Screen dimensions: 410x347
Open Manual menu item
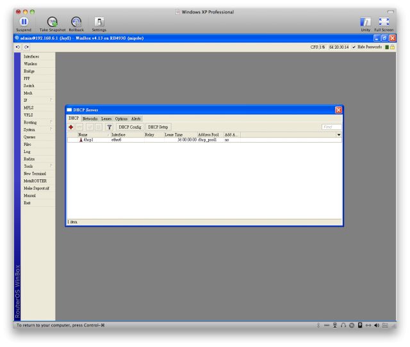coord(38,195)
